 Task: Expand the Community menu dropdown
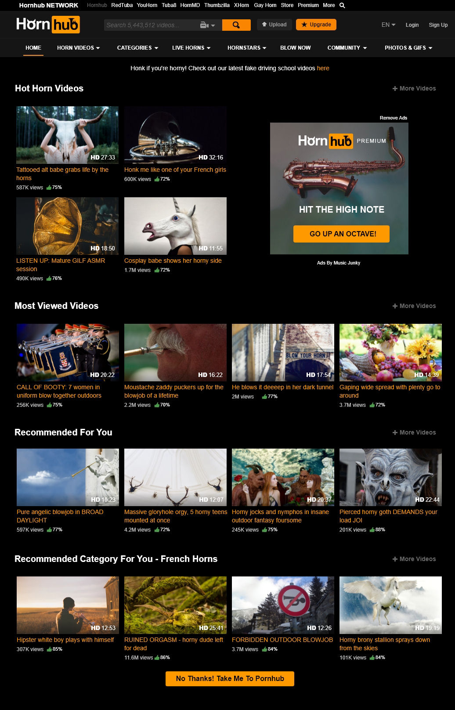click(x=347, y=48)
